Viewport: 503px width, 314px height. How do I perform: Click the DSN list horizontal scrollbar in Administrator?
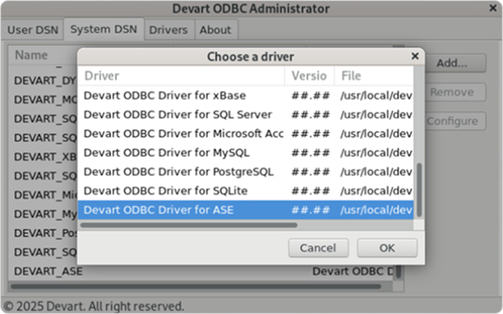[x=196, y=286]
